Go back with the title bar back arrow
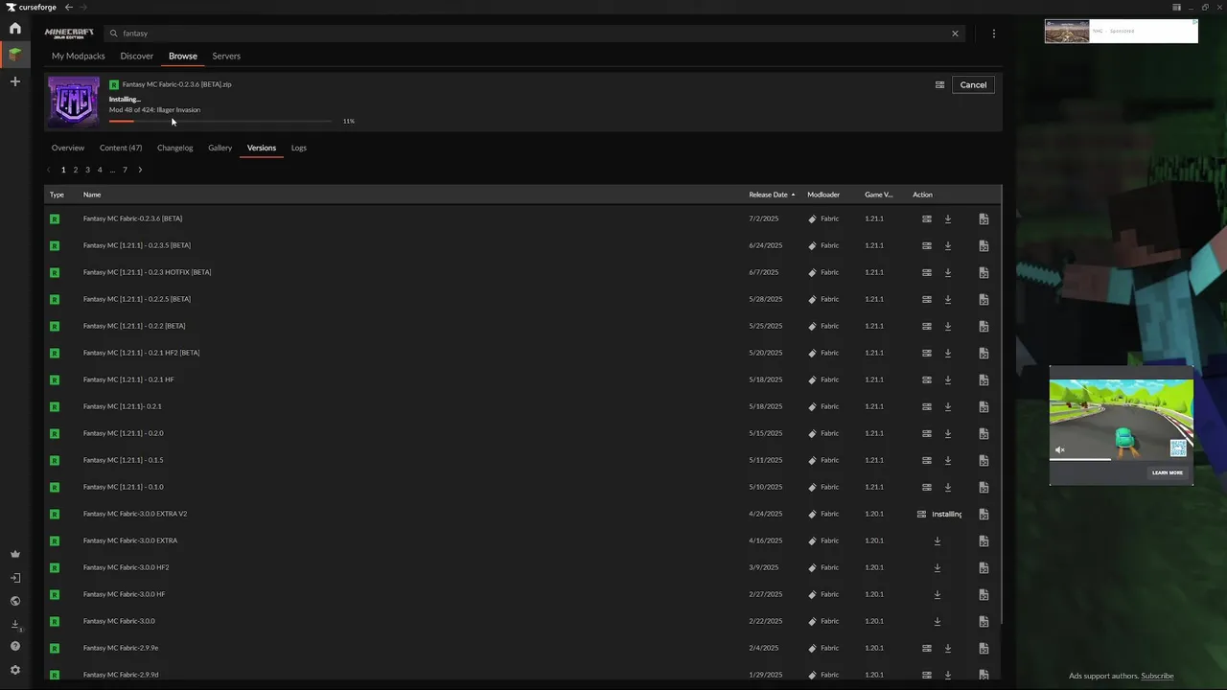1227x690 pixels. (x=68, y=7)
